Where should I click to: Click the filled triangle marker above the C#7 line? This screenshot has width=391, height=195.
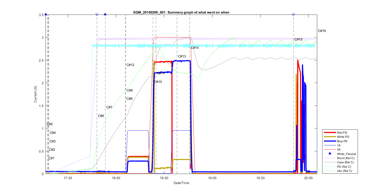pyautogui.click(x=105, y=14)
